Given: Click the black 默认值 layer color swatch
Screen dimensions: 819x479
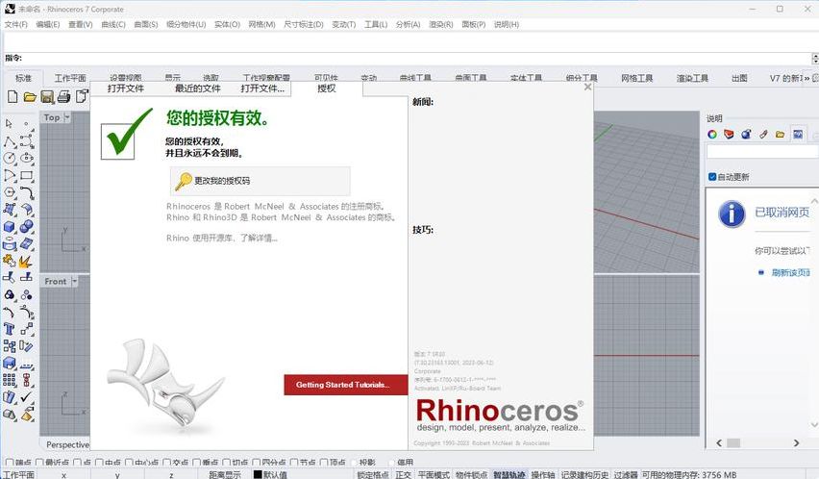Looking at the screenshot, I should 258,474.
